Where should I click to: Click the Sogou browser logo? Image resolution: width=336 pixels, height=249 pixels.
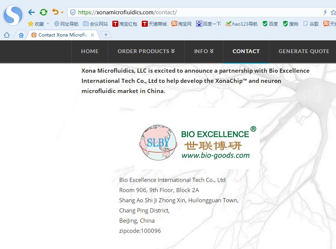point(13,15)
